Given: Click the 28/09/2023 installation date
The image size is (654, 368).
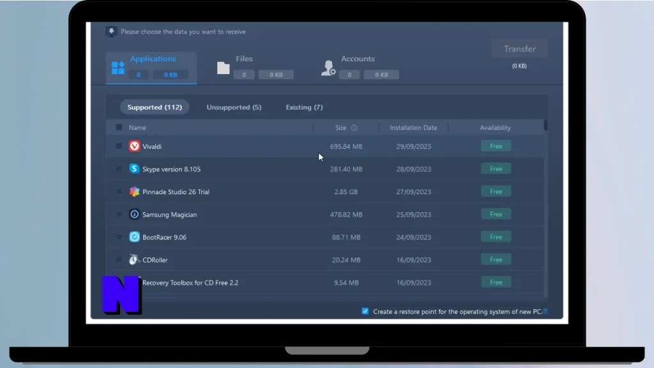Looking at the screenshot, I should pyautogui.click(x=414, y=169).
